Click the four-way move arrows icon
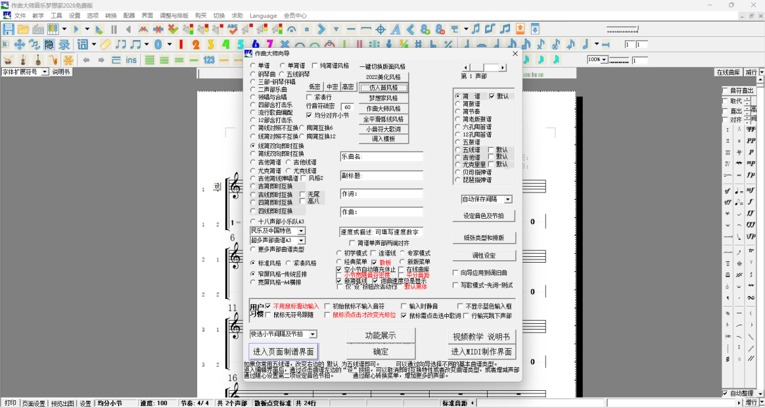The height and width of the screenshot is (408, 765). (x=19, y=45)
